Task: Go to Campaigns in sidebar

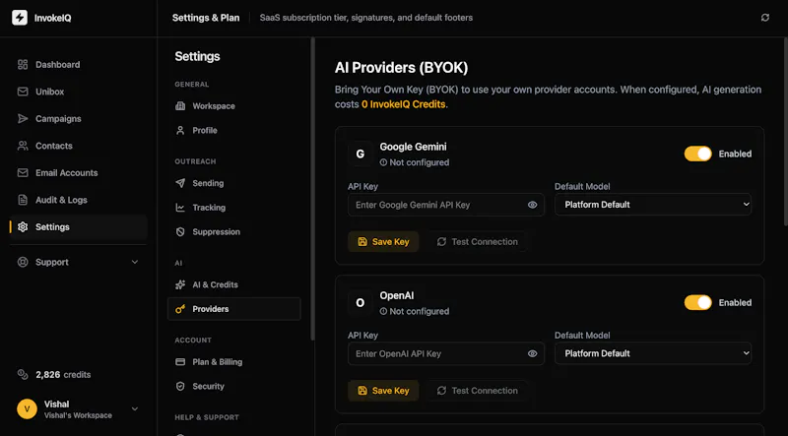Action: click(79, 118)
